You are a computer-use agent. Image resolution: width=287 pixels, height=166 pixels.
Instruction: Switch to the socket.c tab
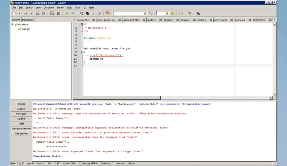[202, 20]
